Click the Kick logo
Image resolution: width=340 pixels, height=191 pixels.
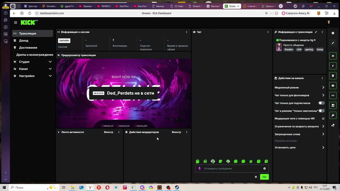click(x=29, y=23)
